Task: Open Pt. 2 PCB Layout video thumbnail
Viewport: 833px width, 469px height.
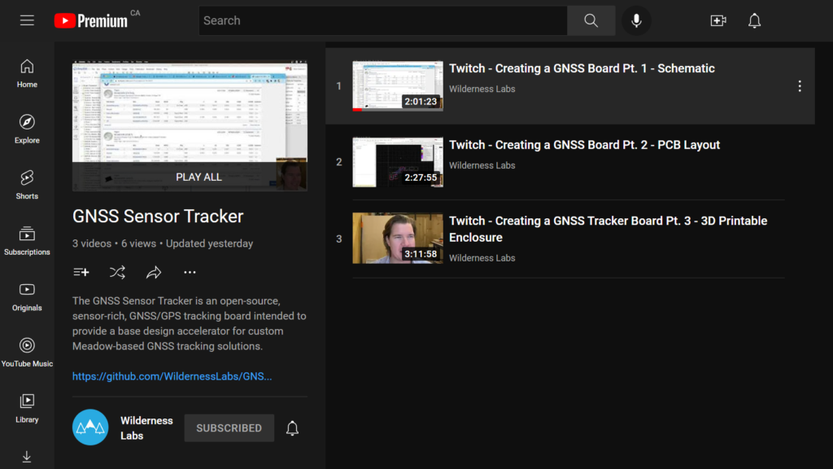Action: coord(398,162)
